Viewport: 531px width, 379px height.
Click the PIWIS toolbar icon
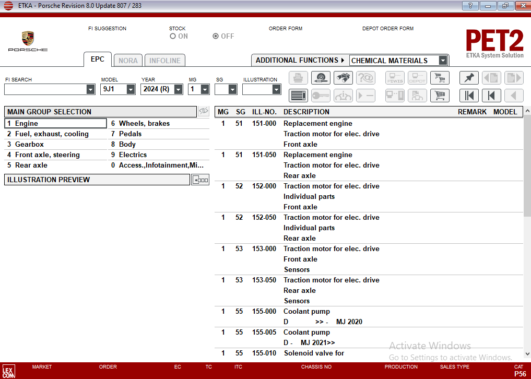click(x=395, y=78)
